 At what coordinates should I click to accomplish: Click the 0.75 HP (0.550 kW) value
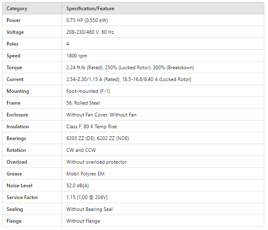87,20
